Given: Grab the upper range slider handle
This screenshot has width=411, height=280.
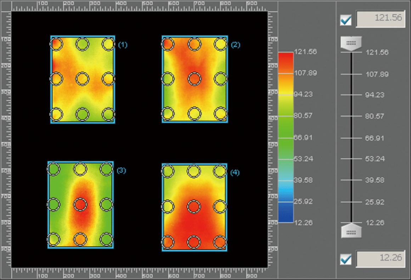Looking at the screenshot, I should pyautogui.click(x=351, y=43).
